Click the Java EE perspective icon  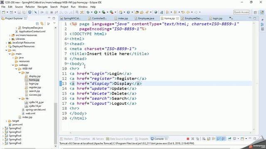point(262,12)
